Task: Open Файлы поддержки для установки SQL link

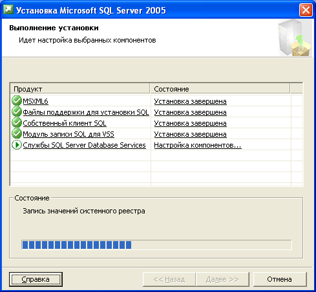Action: tap(86, 112)
